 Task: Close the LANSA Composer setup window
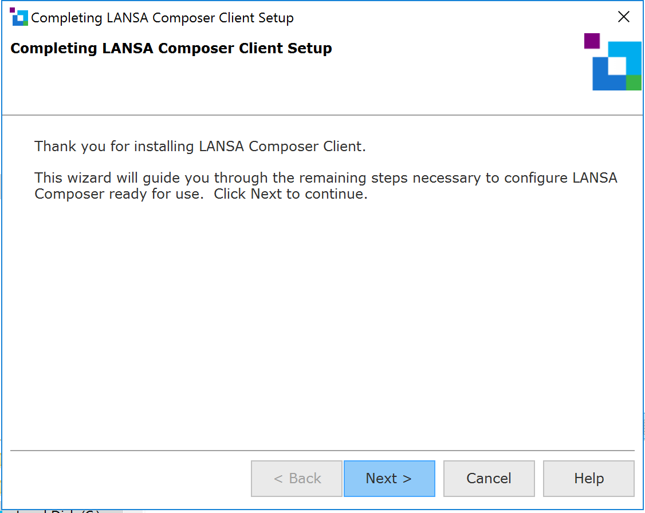(x=624, y=17)
